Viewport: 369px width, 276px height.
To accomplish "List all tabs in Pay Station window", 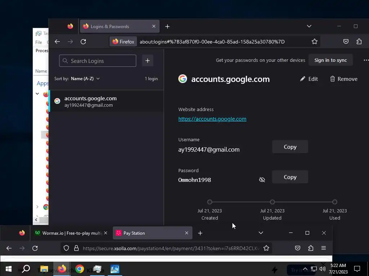I will 261,233.
